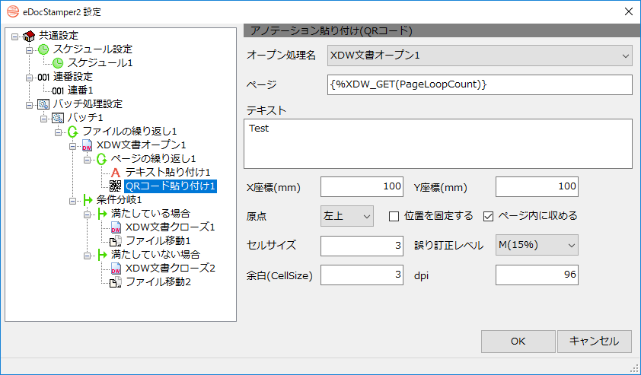
Task: Click the house icon beside 共通設定
Action: tap(29, 36)
